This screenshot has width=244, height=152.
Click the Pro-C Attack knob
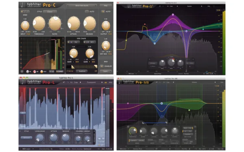74,24
